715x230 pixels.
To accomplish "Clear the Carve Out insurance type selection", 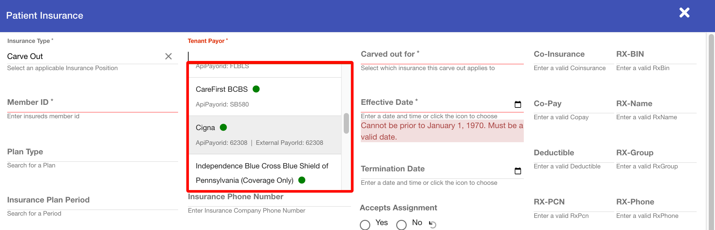I will pos(168,56).
